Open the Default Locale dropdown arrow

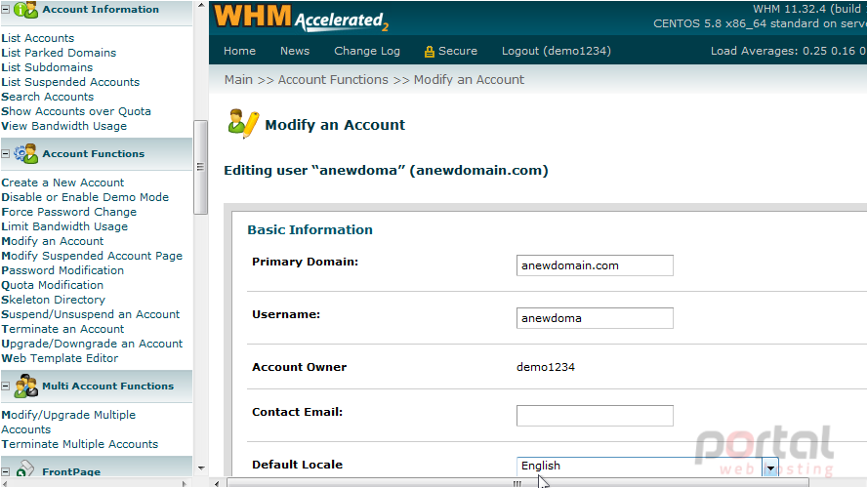770,468
